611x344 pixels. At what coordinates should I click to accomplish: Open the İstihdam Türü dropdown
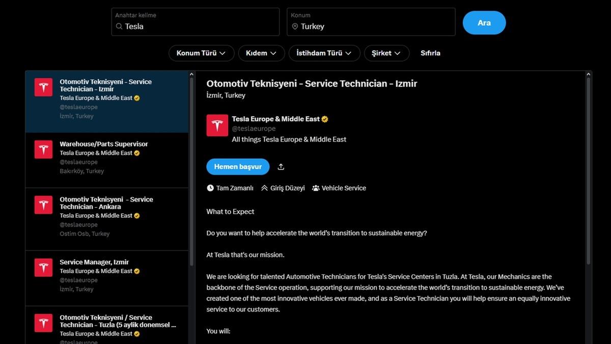coord(324,53)
